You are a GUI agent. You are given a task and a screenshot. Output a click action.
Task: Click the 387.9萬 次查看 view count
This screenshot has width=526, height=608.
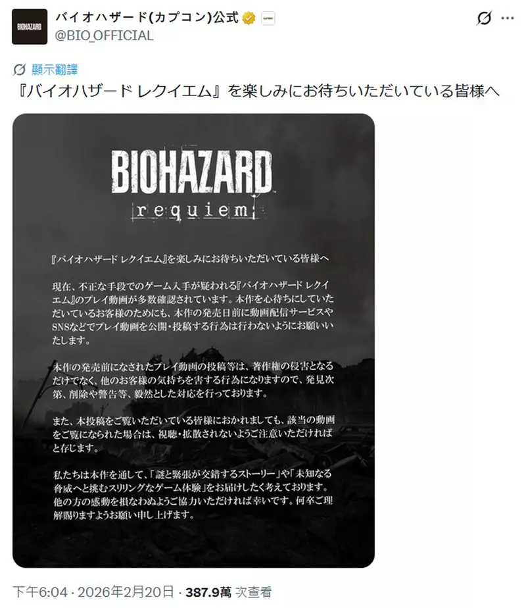click(229, 592)
